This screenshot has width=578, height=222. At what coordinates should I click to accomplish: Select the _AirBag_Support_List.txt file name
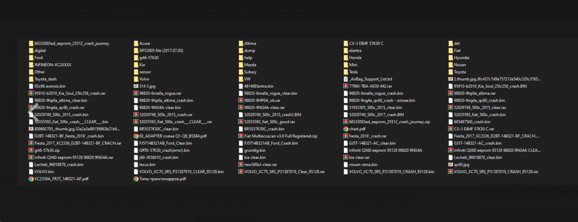click(x=371, y=79)
